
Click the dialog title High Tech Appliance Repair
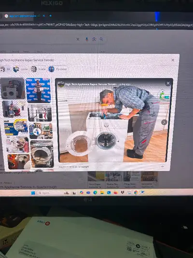[x=27, y=60]
